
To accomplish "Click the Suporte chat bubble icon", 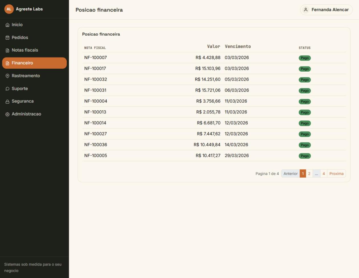I will pos(7,89).
